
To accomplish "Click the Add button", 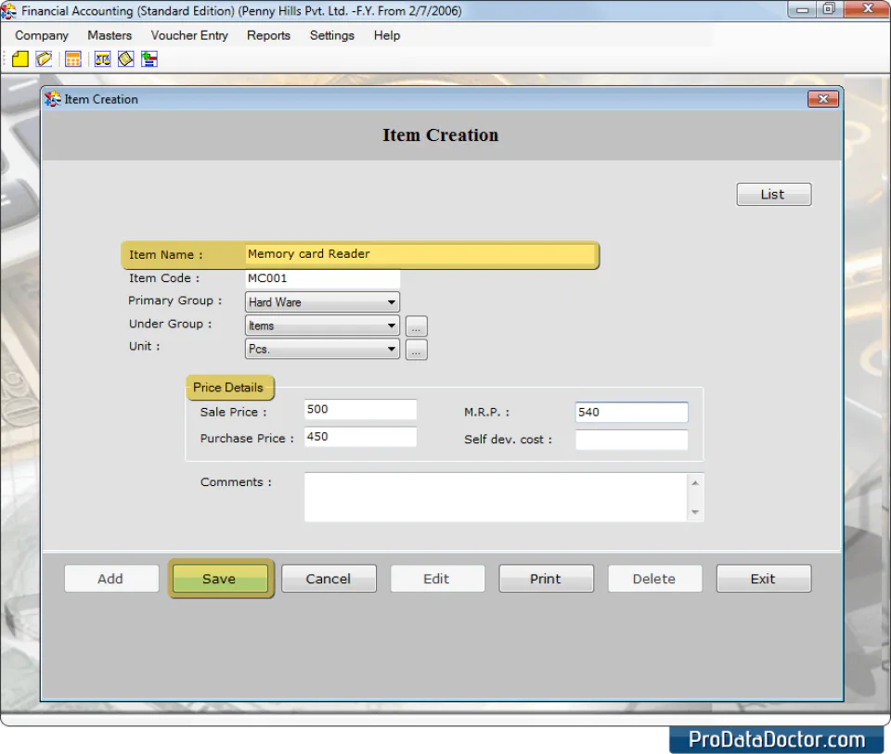I will (110, 579).
